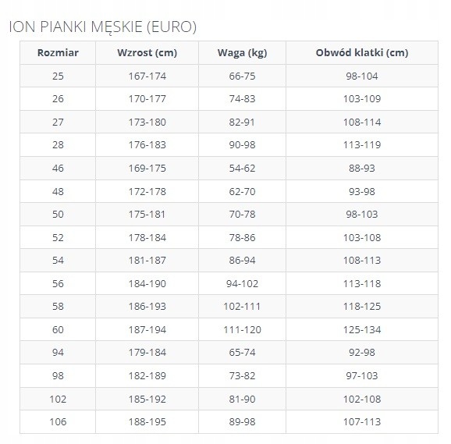Screen dimensions: 451x444
Task: Click the weight value 82-91
Action: 242,123
